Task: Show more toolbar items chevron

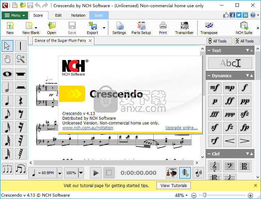Action: click(x=258, y=28)
